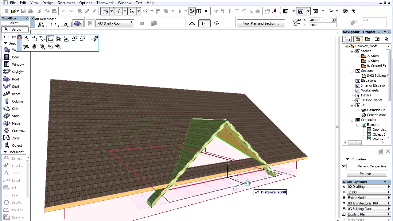The image size is (393, 221).
Task: Click the Settings button in Properties
Action: tap(367, 173)
